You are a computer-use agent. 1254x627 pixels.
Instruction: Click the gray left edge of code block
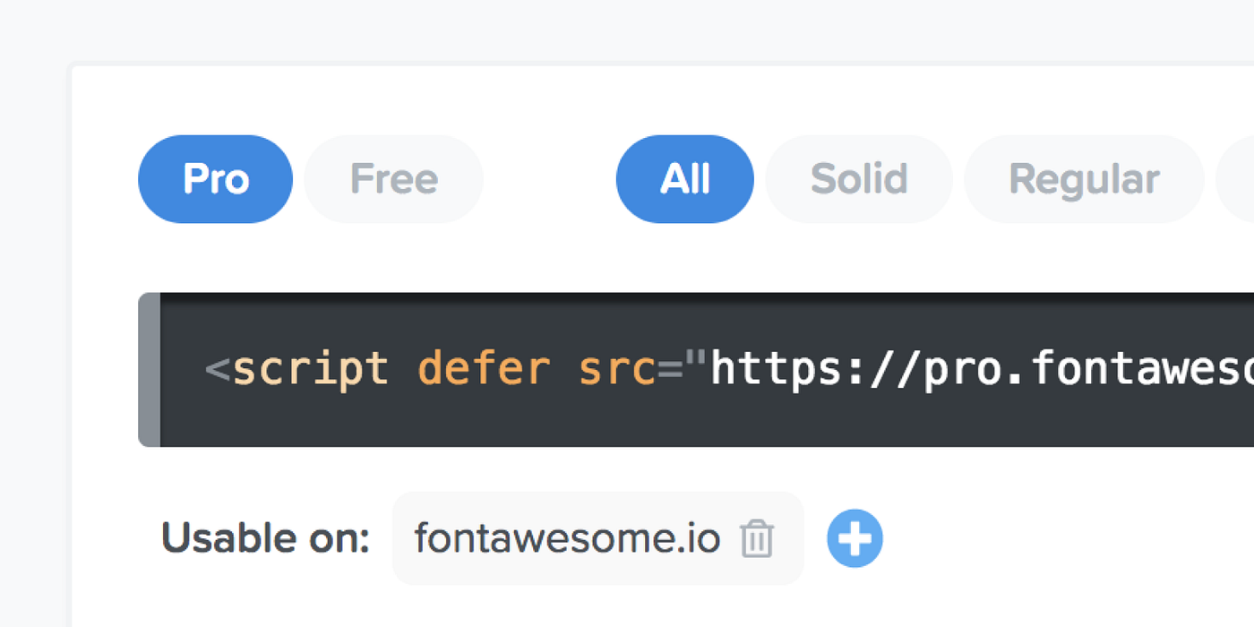coord(149,369)
